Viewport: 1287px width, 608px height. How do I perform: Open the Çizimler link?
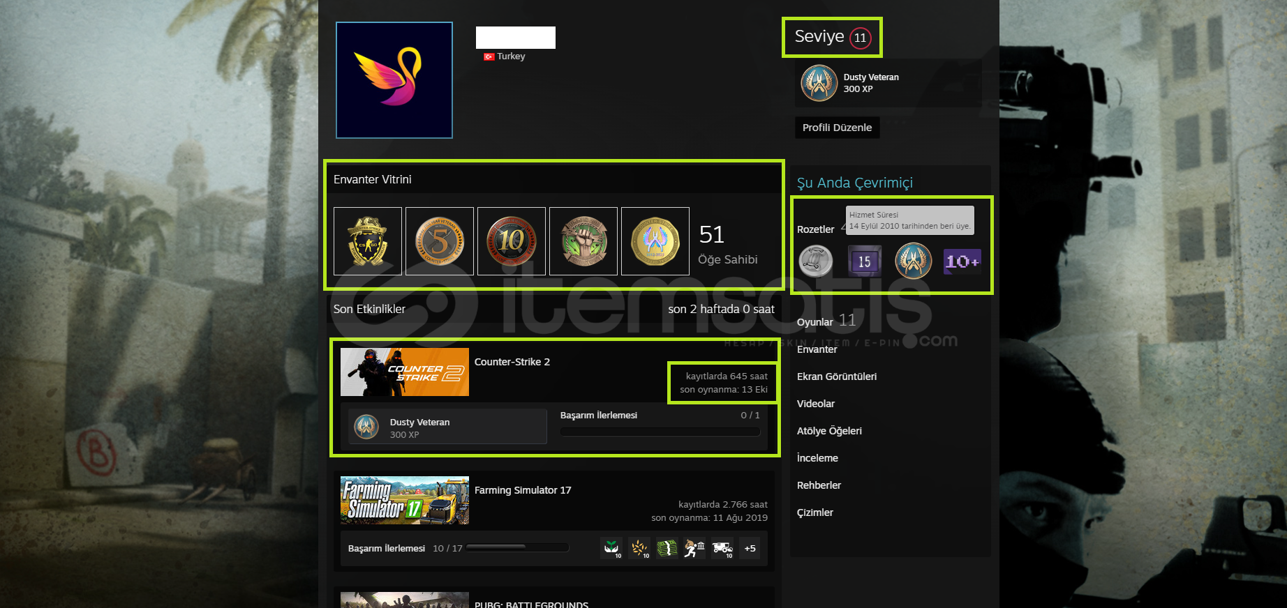[x=815, y=512]
